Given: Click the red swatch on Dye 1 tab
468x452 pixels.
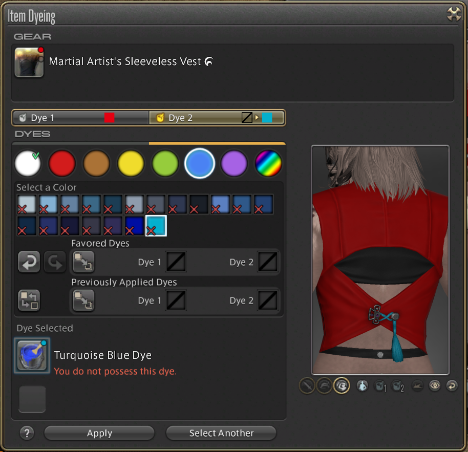Looking at the screenshot, I should pyautogui.click(x=109, y=118).
